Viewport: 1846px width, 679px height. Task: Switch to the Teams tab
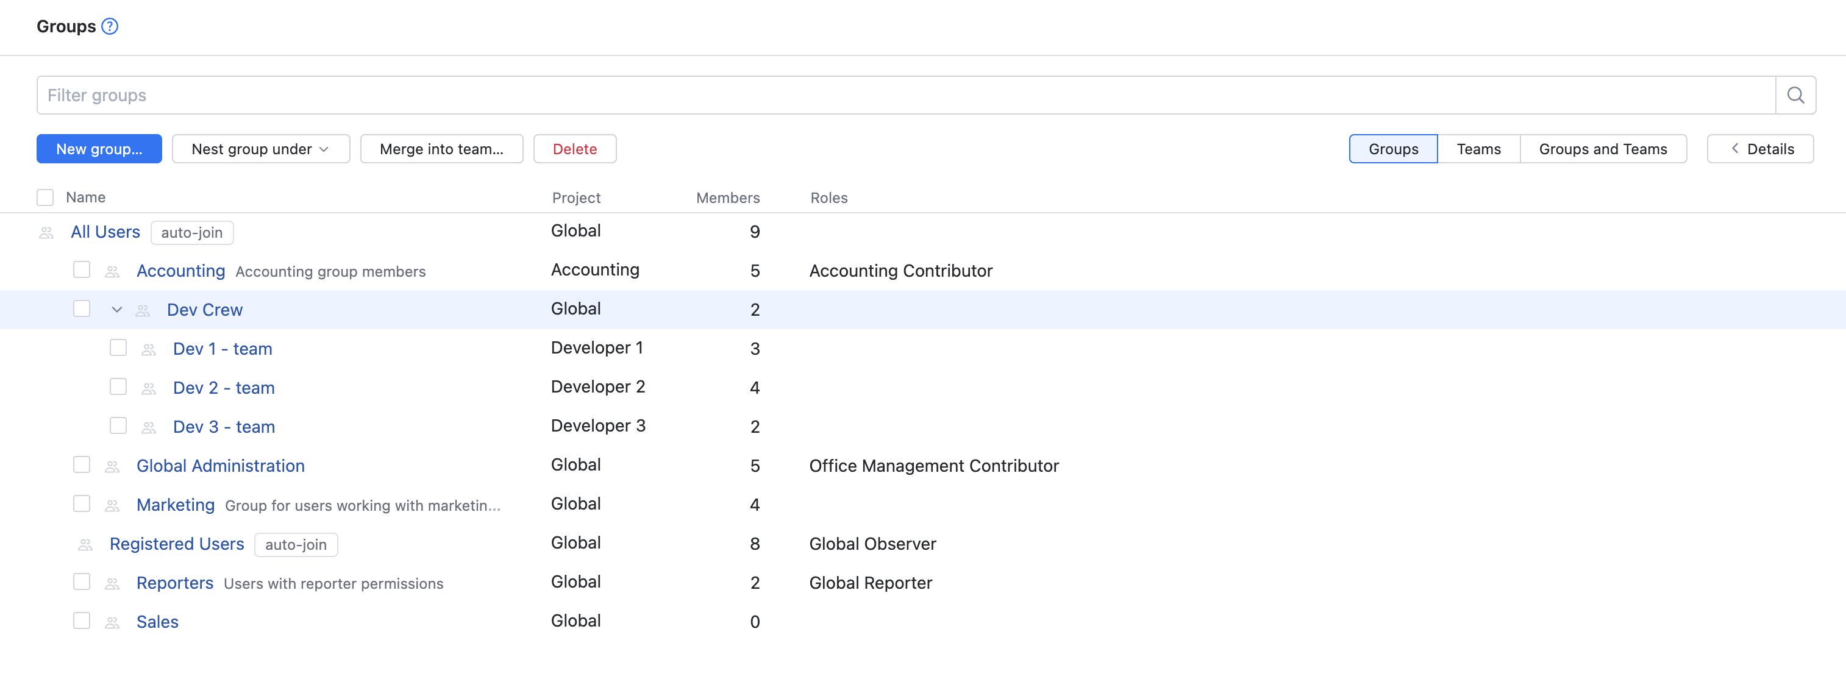tap(1478, 149)
